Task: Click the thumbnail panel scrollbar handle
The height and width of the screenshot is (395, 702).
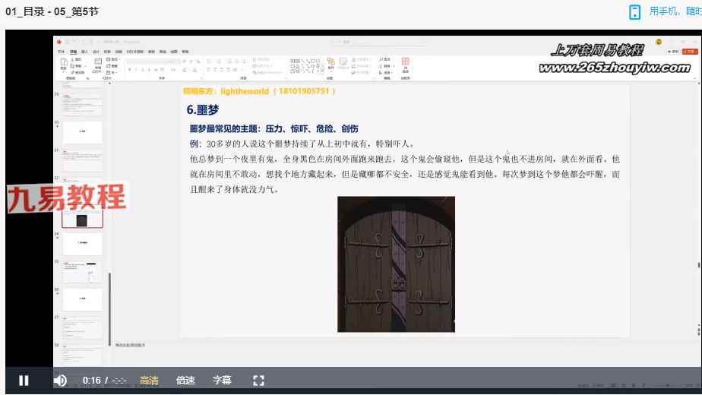Action: point(109,309)
